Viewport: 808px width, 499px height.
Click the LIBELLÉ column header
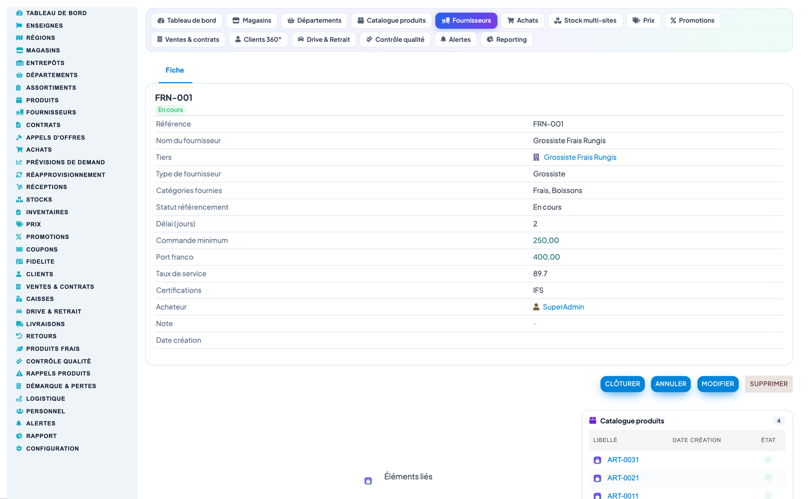pos(605,440)
